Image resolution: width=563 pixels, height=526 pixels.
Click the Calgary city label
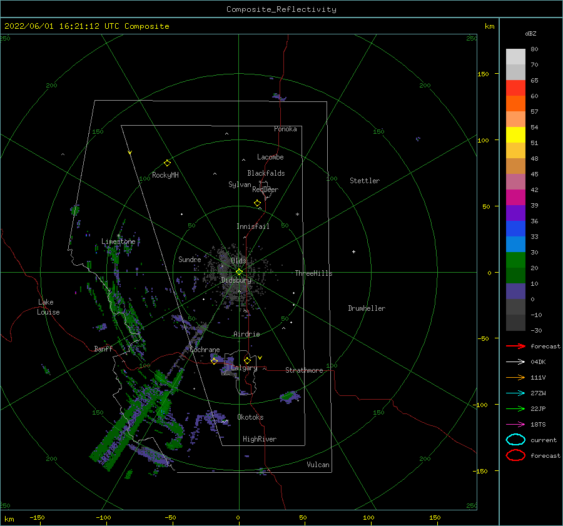(244, 368)
